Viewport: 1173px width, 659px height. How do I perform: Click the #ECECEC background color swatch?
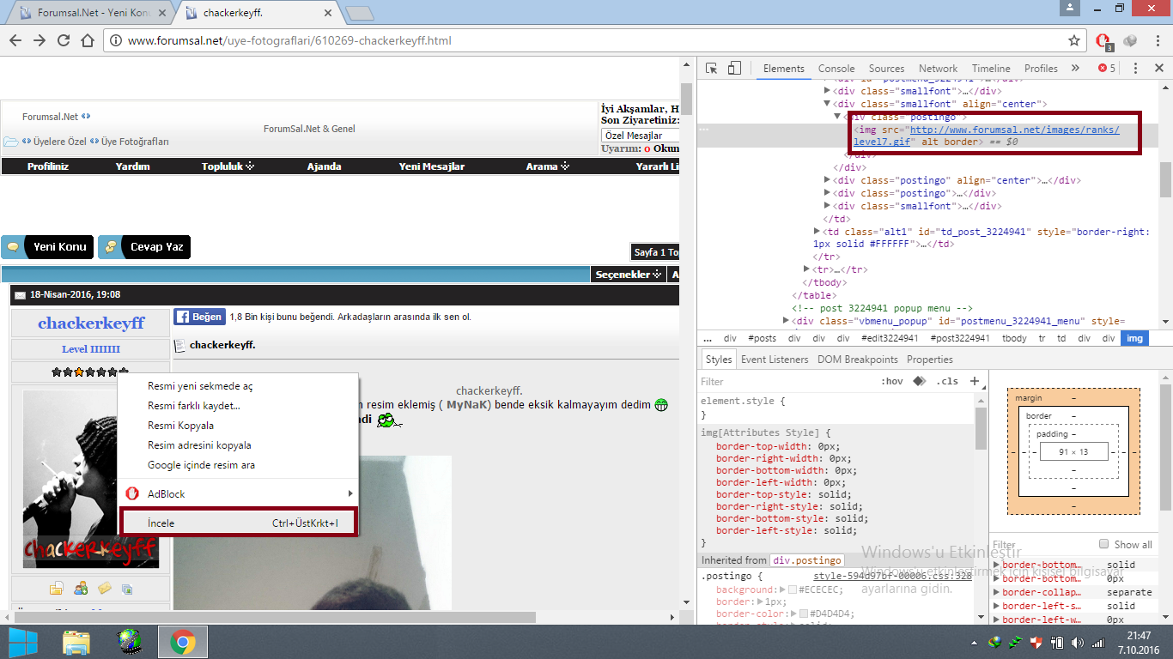click(x=793, y=589)
